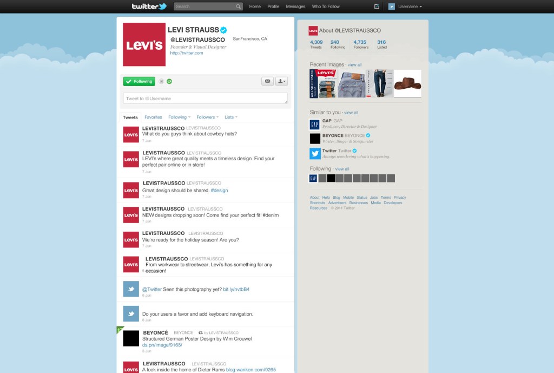Click the Twitter bird avatar in Similar to you
This screenshot has width=554, height=373.
pos(315,153)
